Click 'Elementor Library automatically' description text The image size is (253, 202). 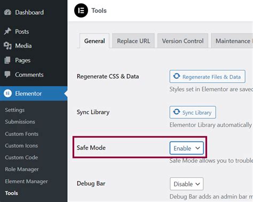click(x=211, y=125)
